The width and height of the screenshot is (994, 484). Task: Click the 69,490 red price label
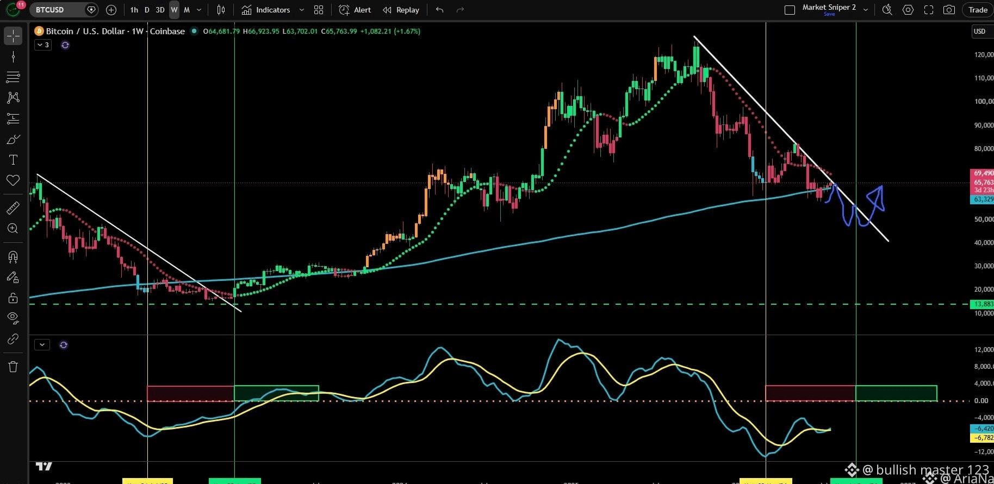(x=982, y=173)
